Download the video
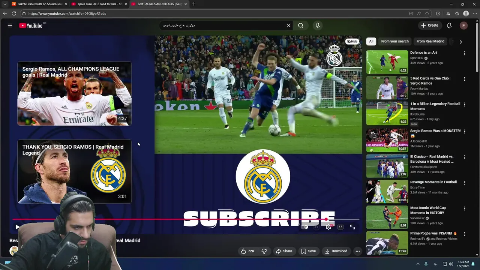The height and width of the screenshot is (270, 480). [x=336, y=251]
